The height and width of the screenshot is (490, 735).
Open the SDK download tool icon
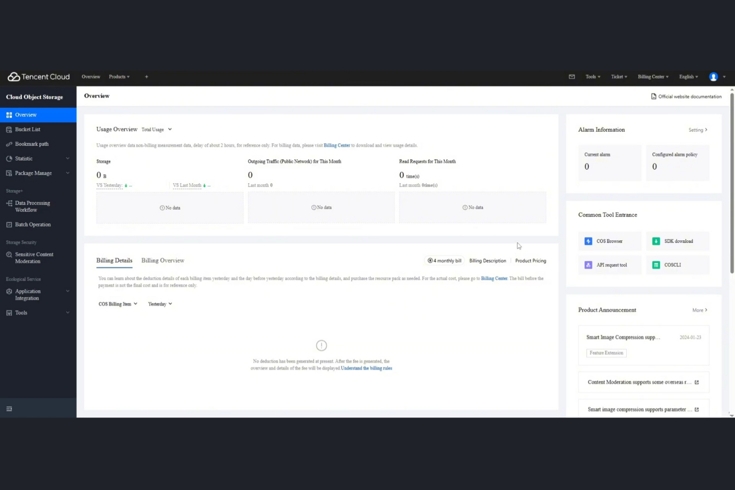click(656, 241)
